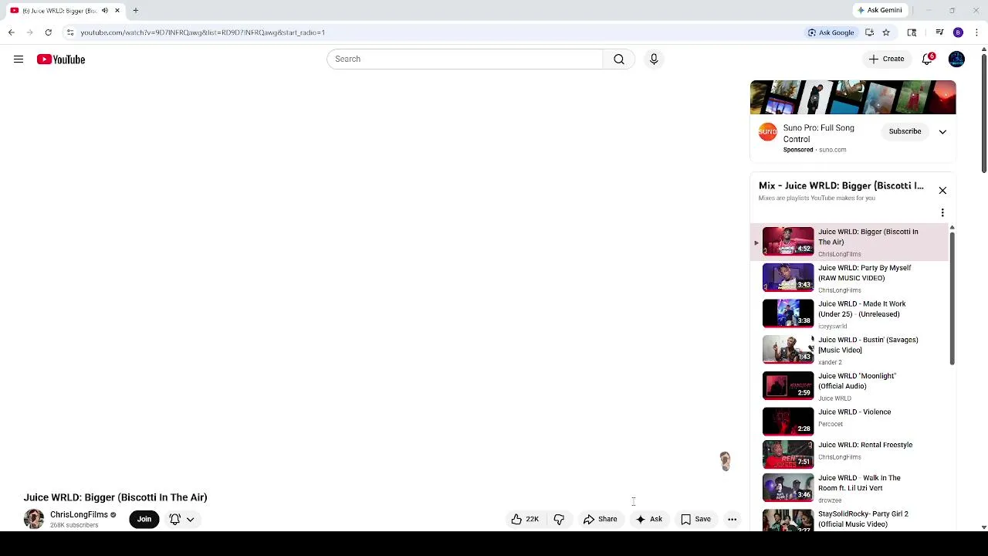Screen dimensions: 988x556
Task: Play Moonlight Official Audio thumbnail
Action: pos(788,385)
